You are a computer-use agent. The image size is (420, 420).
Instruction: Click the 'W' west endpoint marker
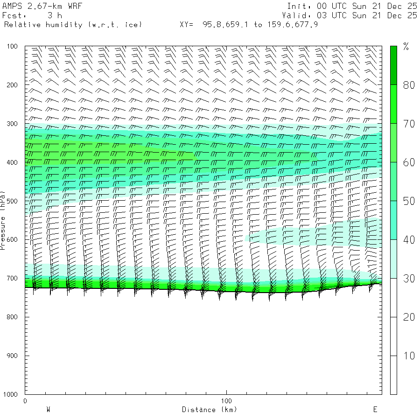[48, 409]
